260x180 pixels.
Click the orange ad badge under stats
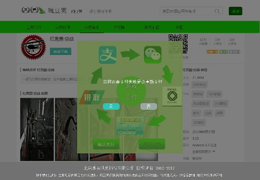click(x=213, y=52)
